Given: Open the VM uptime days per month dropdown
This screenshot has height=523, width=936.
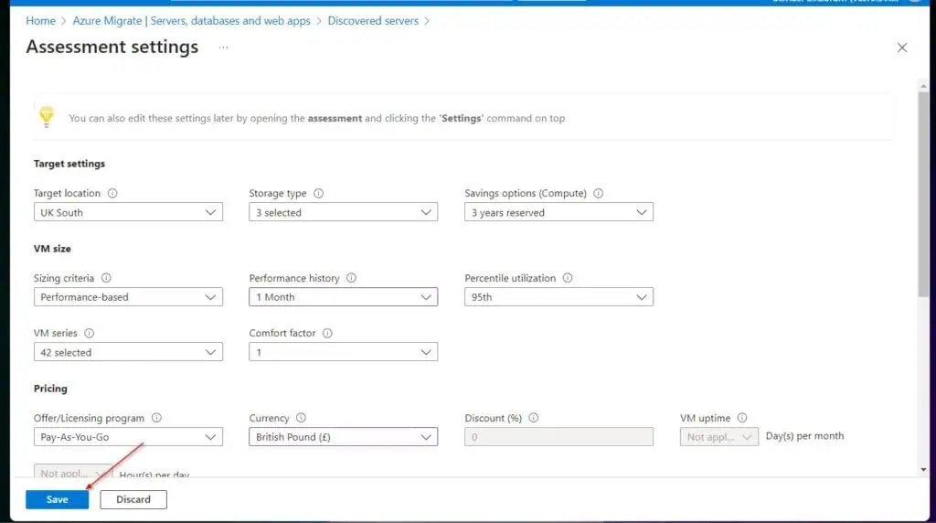Looking at the screenshot, I should click(x=719, y=436).
